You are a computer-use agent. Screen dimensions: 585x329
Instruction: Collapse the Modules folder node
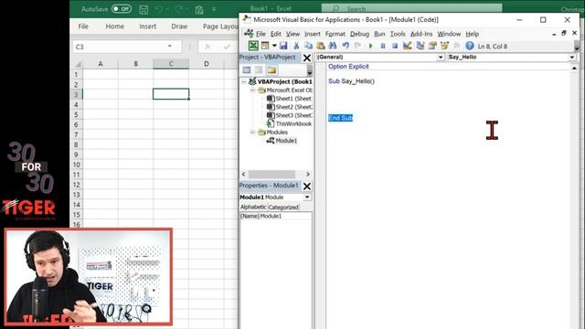click(252, 132)
